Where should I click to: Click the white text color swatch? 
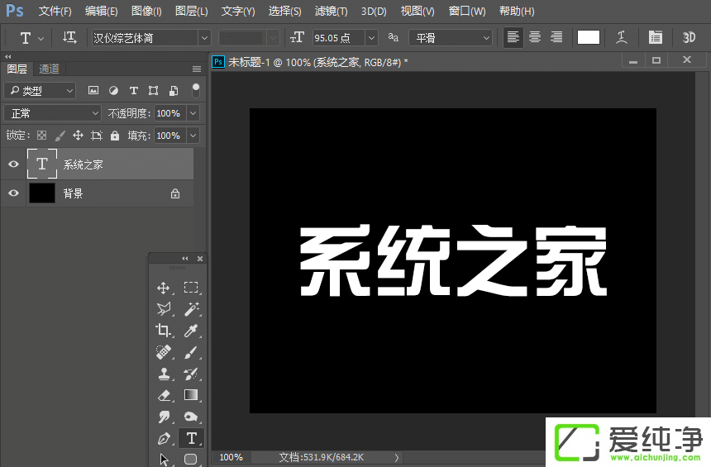click(x=589, y=37)
